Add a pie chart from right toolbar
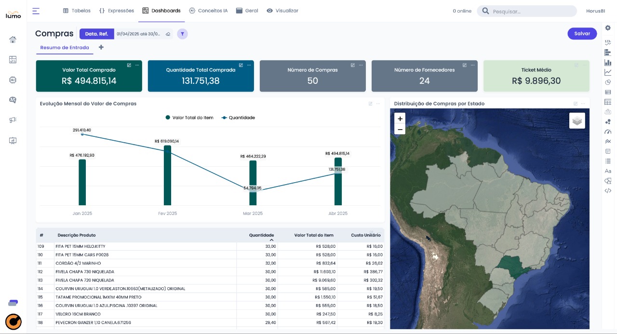Screen dimensions: 617x334 point(608,82)
